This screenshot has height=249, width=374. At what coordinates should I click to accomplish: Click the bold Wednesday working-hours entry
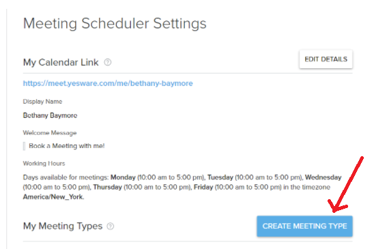(323, 177)
